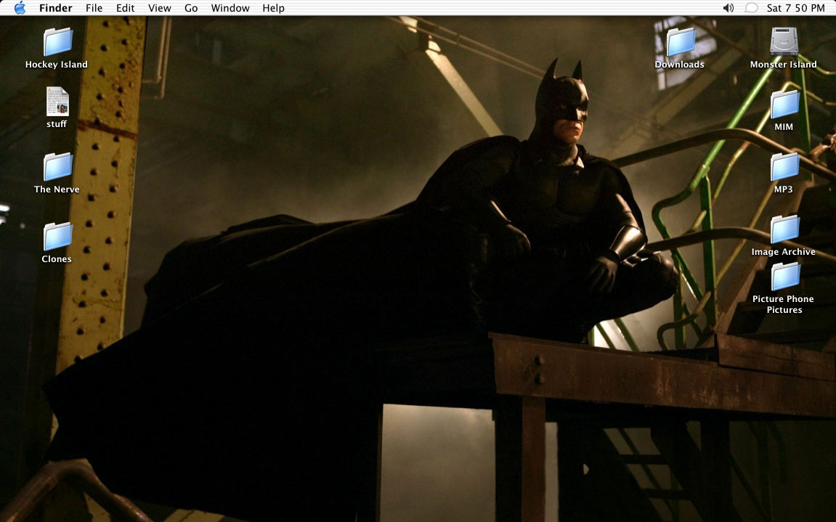Open the Help menu
This screenshot has height=522, width=836.
click(274, 8)
